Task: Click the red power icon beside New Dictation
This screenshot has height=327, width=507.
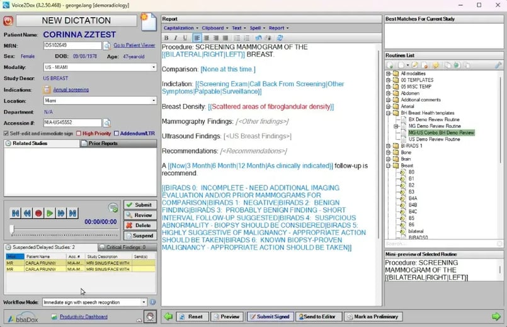Action: pyautogui.click(x=8, y=21)
